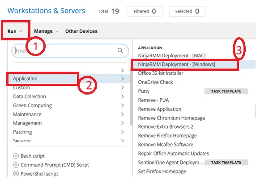Click plus icon beside PowerShell script
Screen dimensions: 256x177
coord(16,173)
